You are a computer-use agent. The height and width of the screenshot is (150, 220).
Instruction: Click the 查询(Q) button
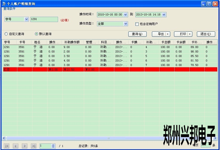(x=137, y=34)
